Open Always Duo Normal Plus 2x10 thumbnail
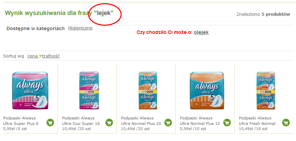 point(148,90)
